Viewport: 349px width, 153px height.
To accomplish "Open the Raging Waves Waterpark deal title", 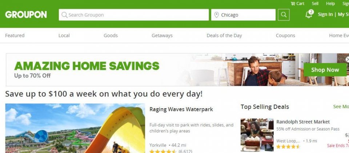I will tap(181, 109).
